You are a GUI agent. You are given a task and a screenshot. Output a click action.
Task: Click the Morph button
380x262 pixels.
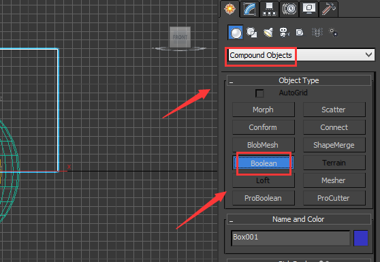(x=264, y=110)
